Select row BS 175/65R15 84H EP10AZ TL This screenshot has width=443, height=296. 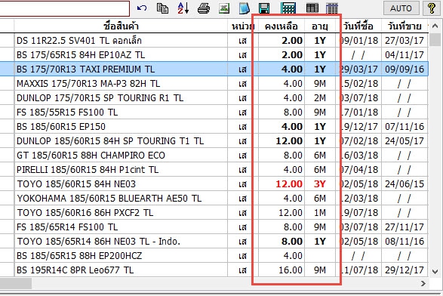coord(214,55)
